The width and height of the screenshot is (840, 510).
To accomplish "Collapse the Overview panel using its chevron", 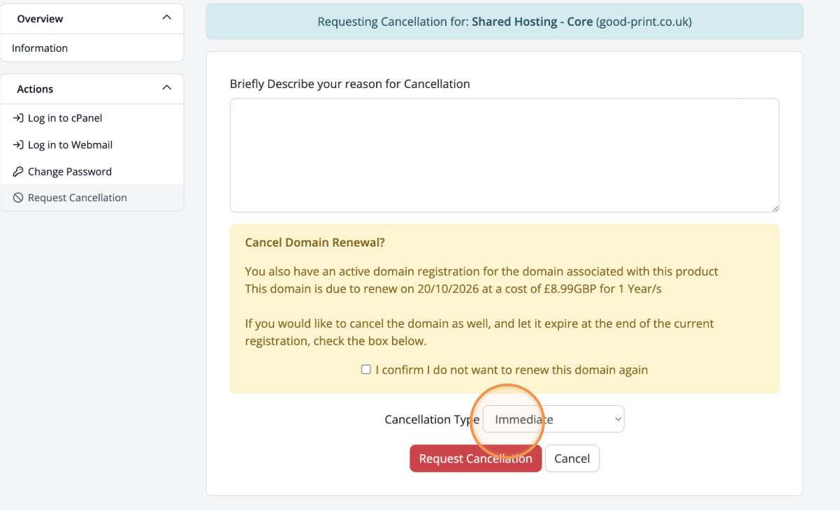I will pyautogui.click(x=166, y=17).
